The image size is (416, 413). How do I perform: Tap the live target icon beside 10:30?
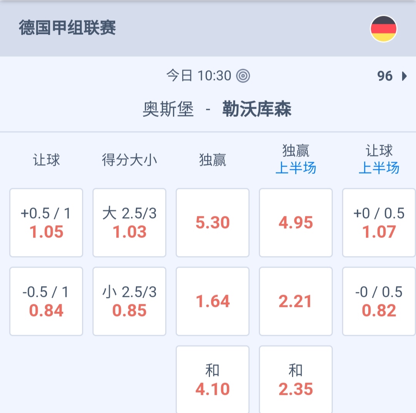click(243, 76)
